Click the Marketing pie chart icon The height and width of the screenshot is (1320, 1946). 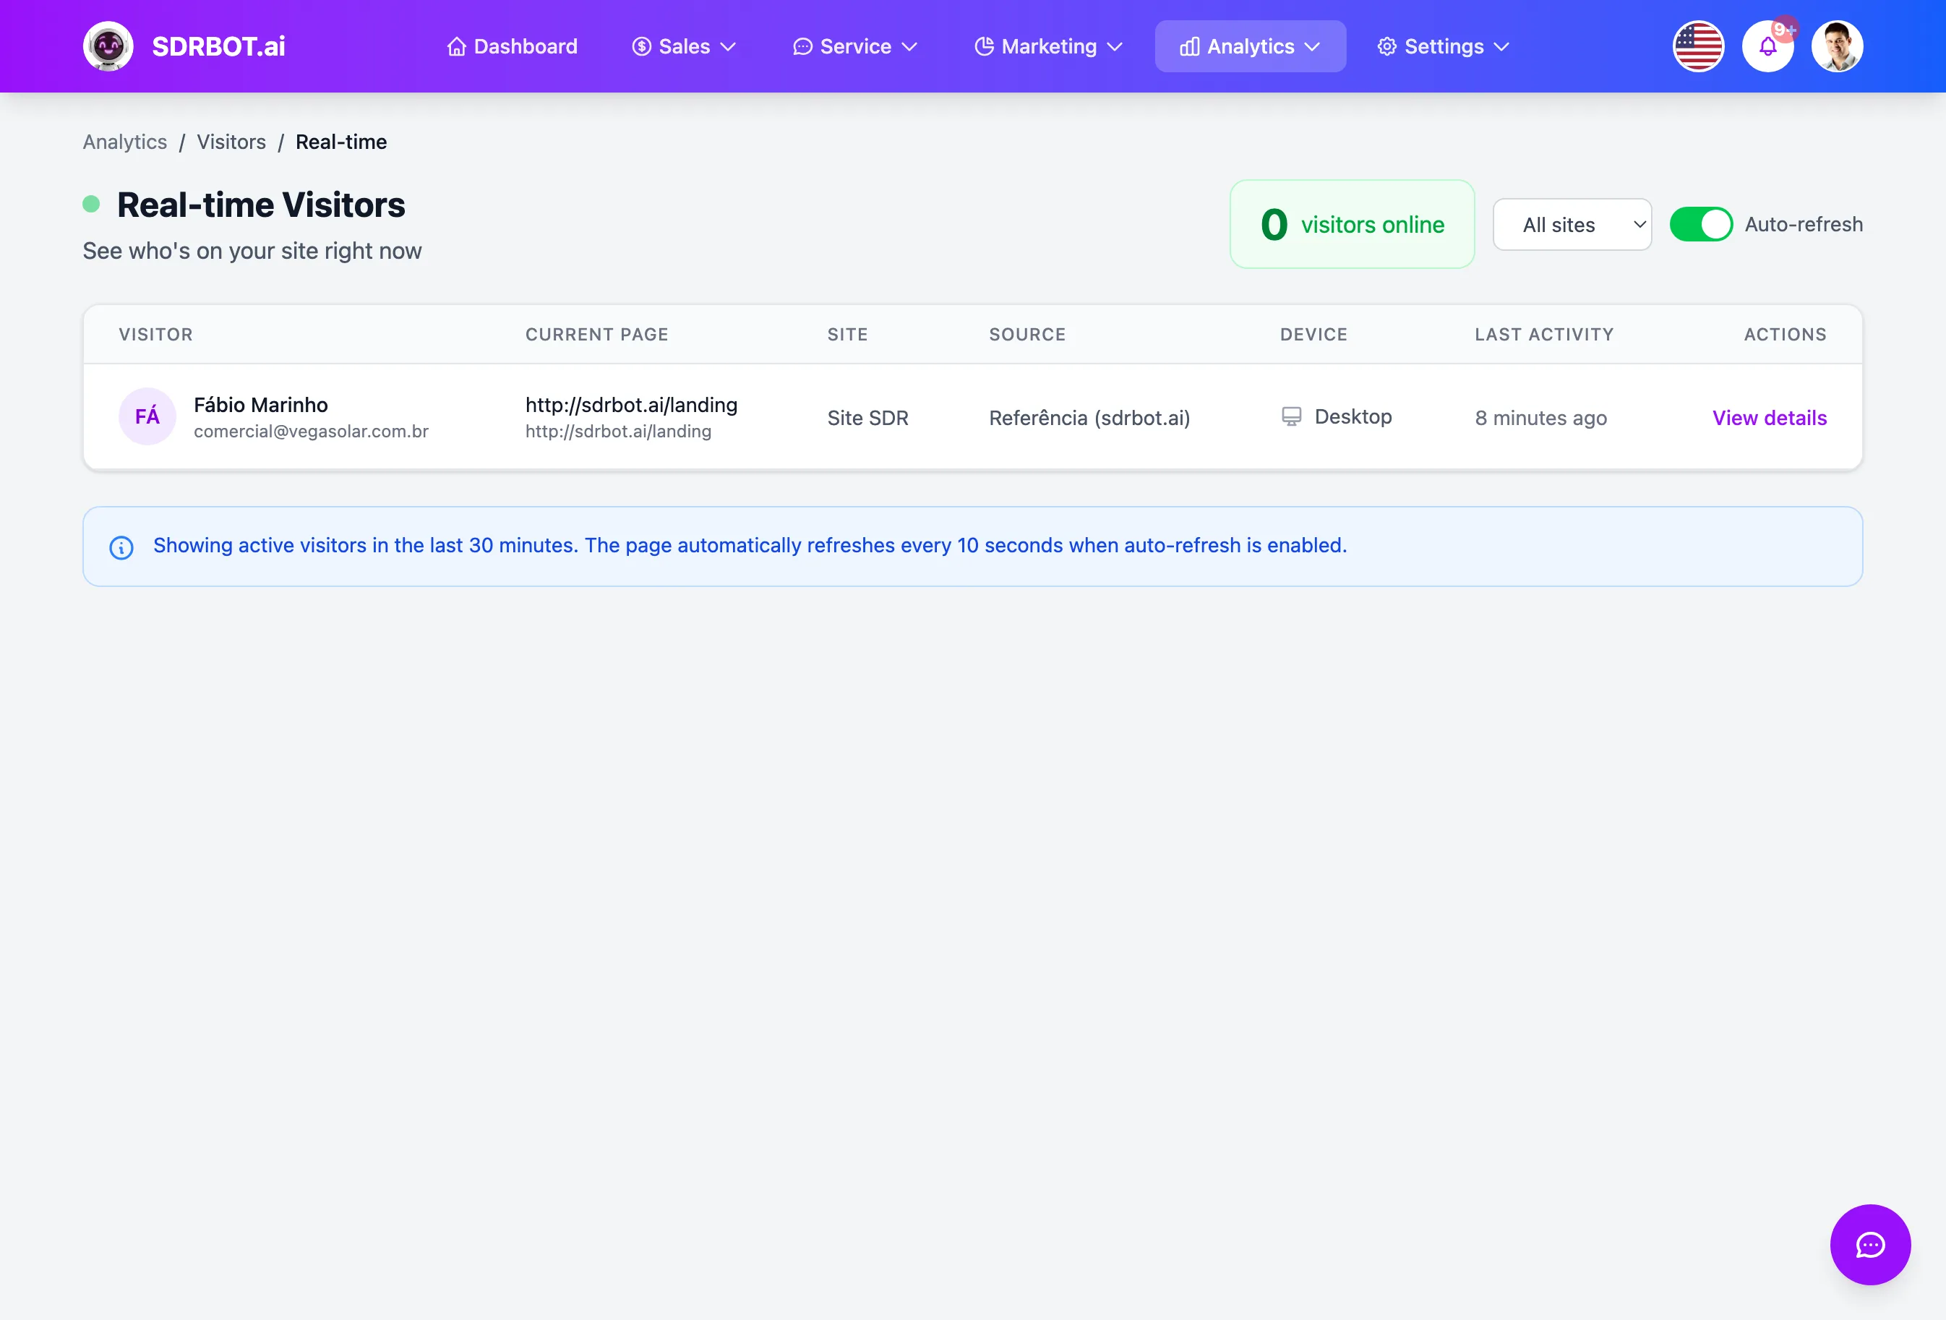[984, 47]
